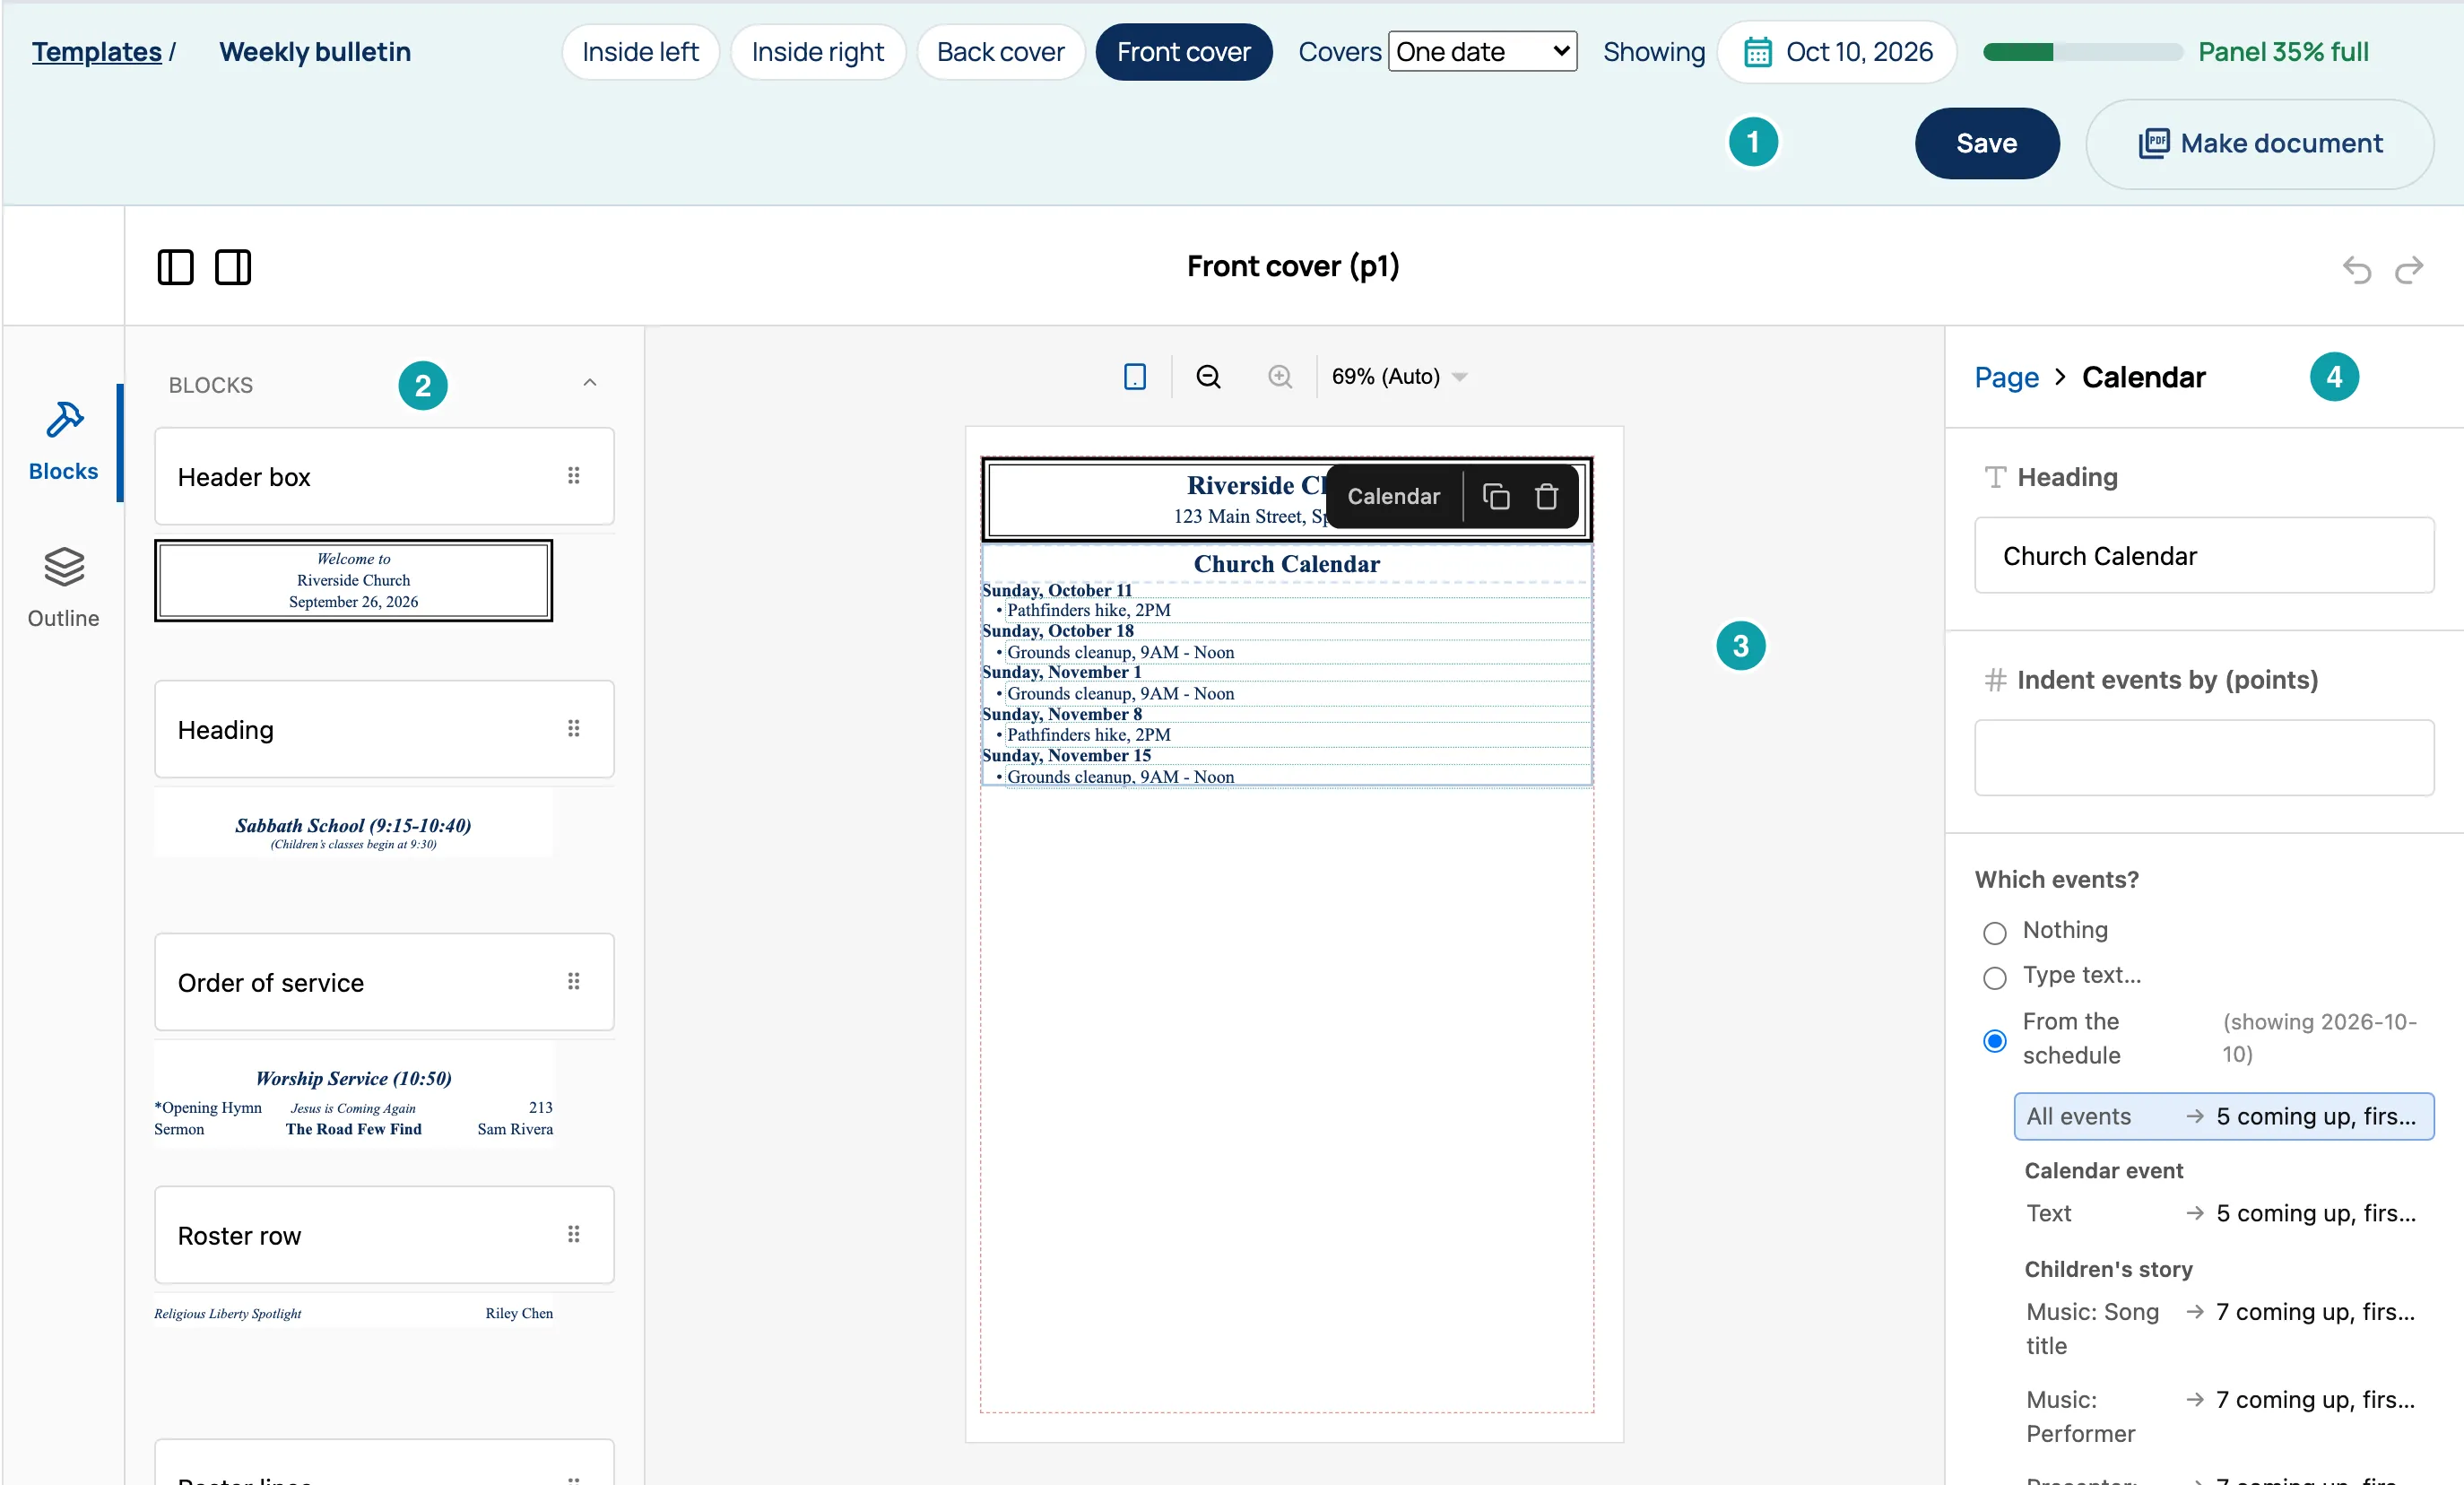
Task: Delete the Calendar block with trash icon
Action: (x=1547, y=496)
